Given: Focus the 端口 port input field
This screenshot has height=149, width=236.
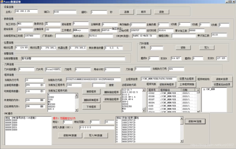Looking at the screenshot, I should click(64, 12).
